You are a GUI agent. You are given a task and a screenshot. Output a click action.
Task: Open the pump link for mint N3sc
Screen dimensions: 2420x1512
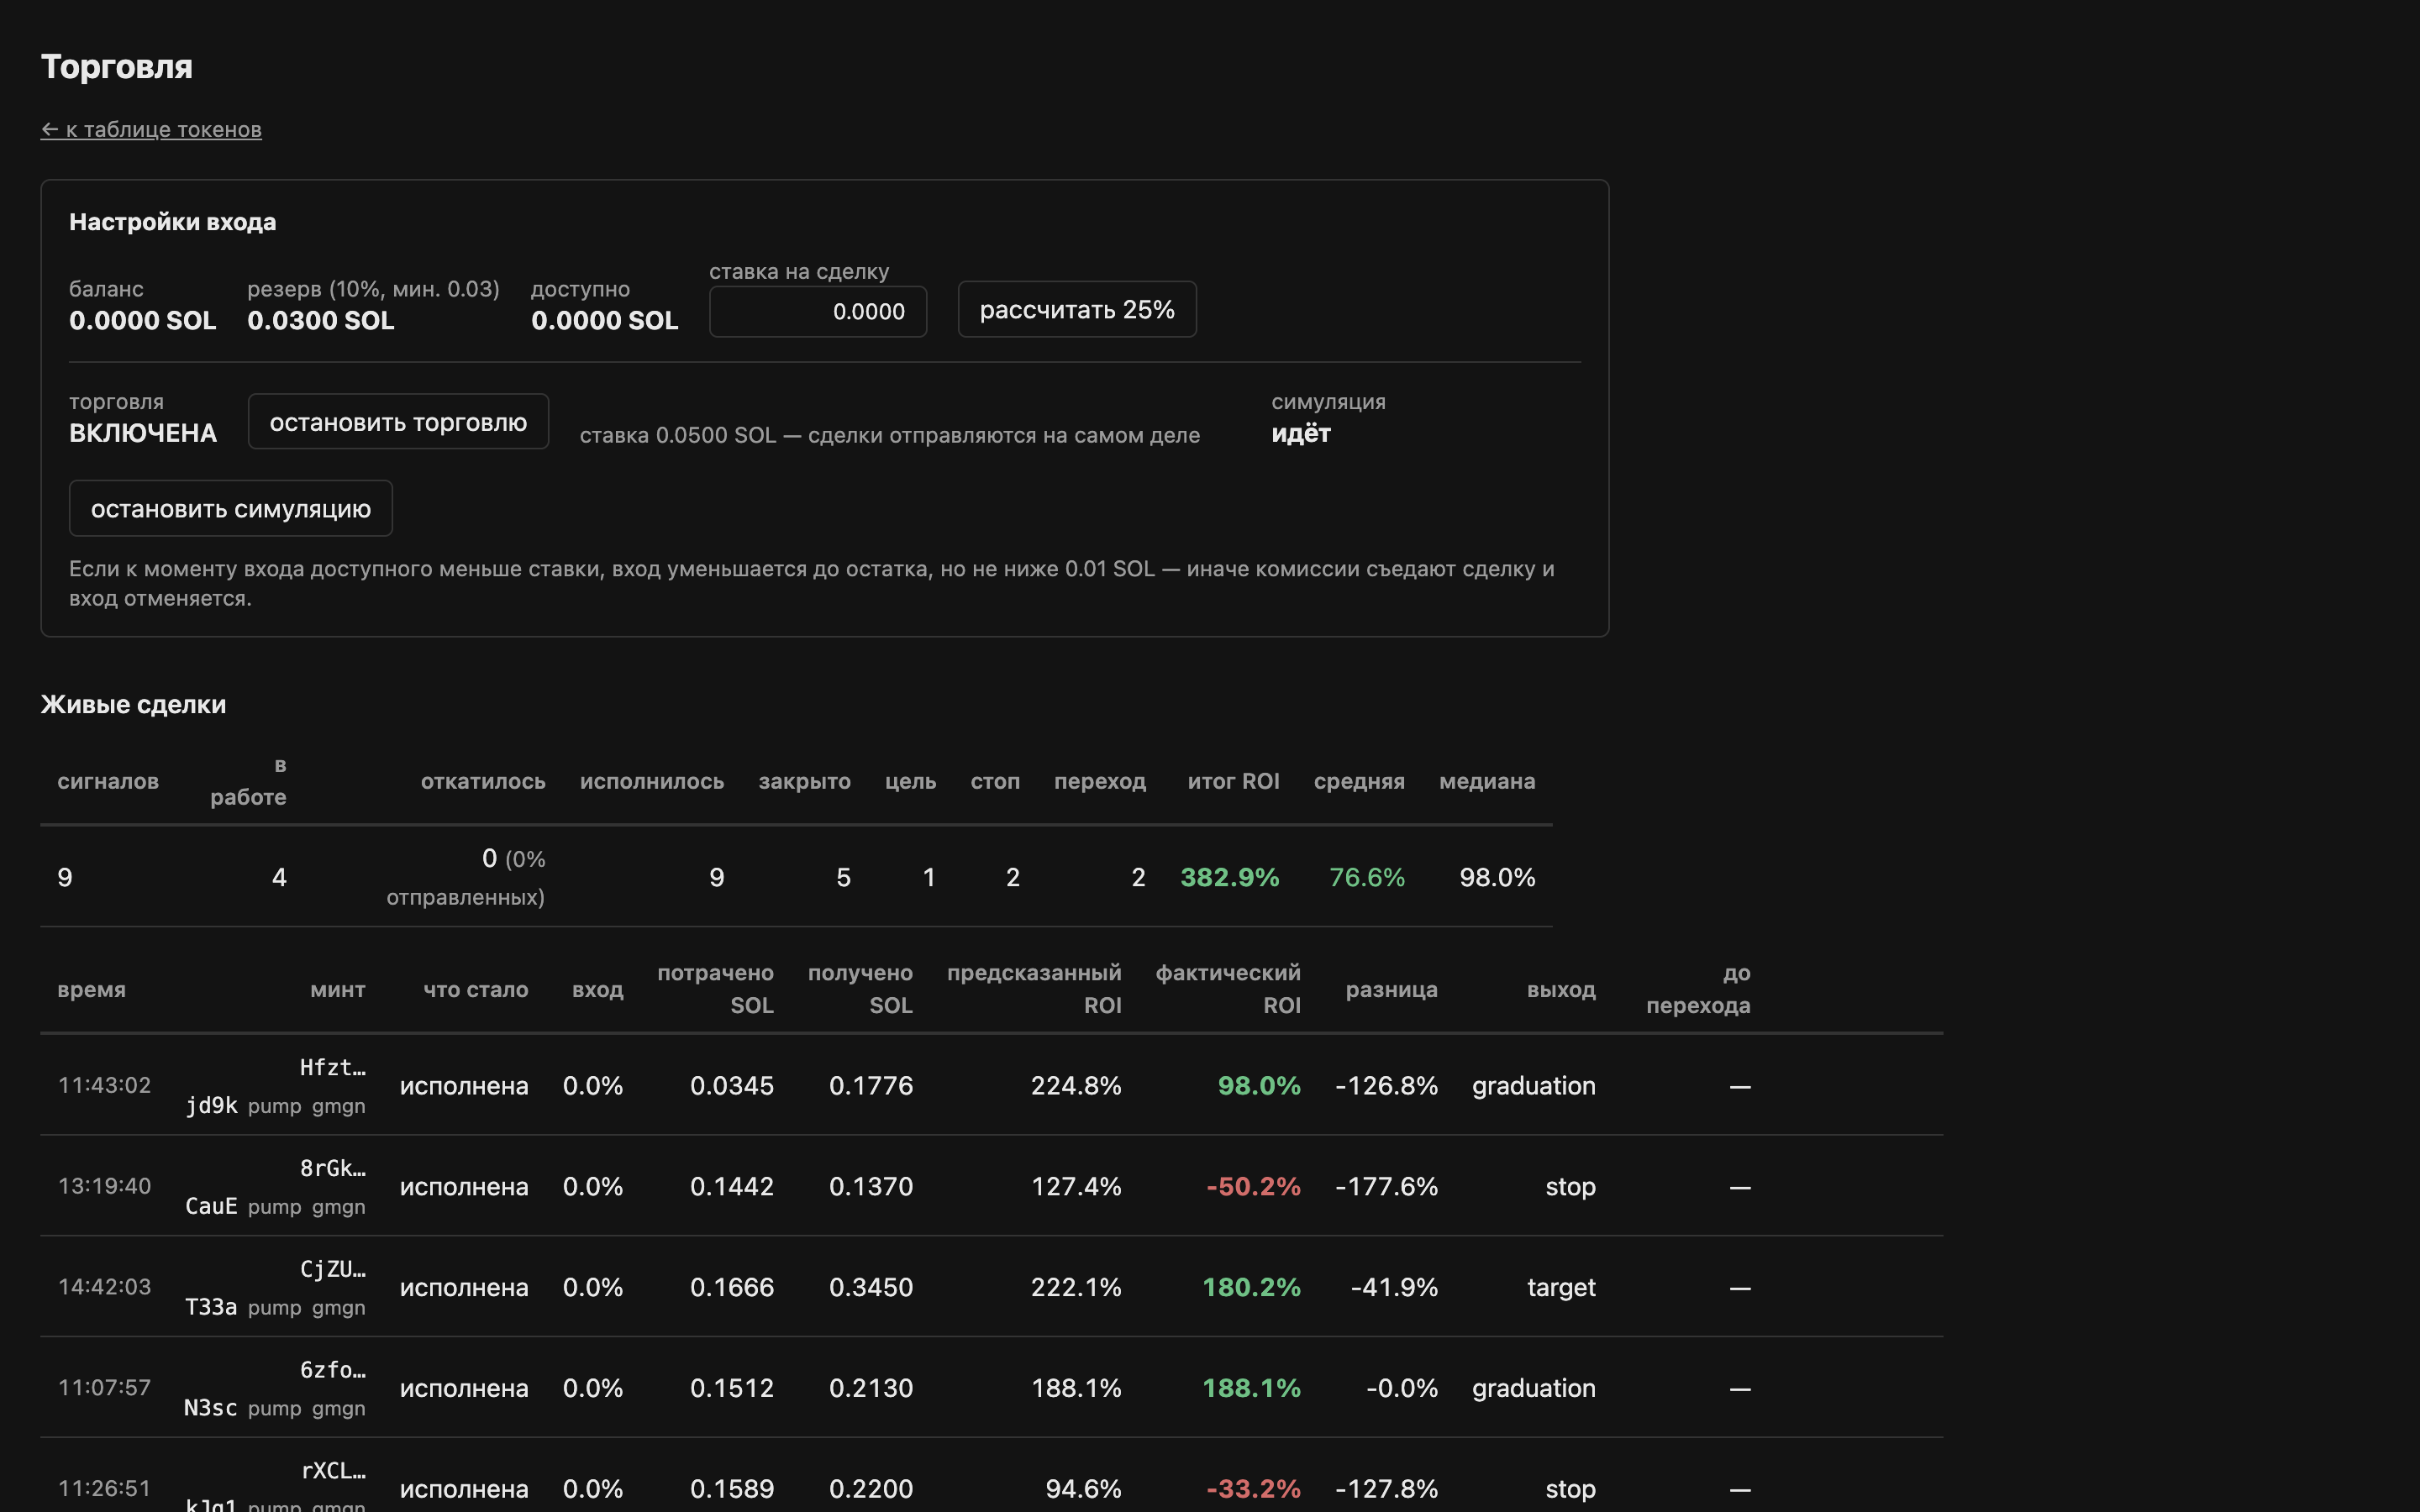pos(274,1409)
